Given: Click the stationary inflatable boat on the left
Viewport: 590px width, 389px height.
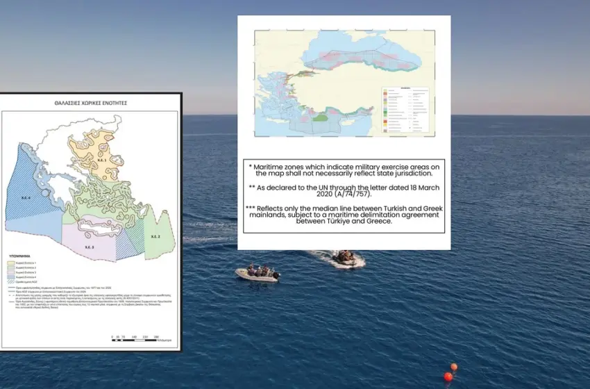Looking at the screenshot, I should point(258,274).
